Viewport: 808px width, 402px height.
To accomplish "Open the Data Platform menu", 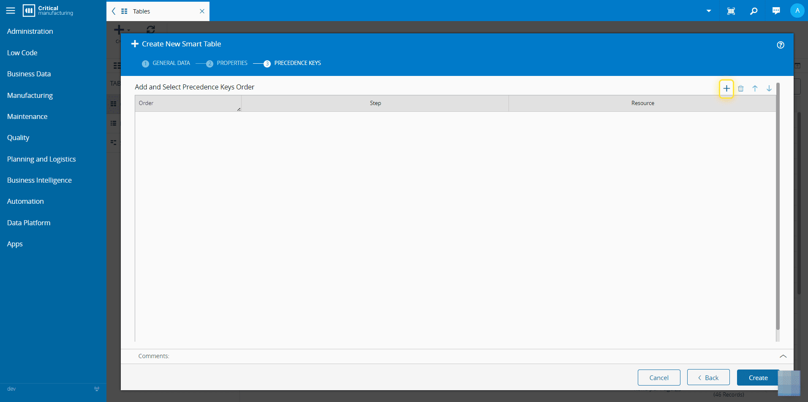I will point(29,223).
